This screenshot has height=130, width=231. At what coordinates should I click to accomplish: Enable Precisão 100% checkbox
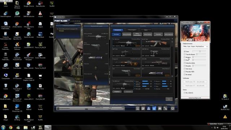184,71
